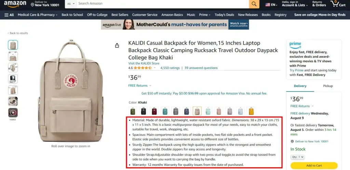Click the Amazon logo
The image size is (350, 170).
[x=15, y=4]
